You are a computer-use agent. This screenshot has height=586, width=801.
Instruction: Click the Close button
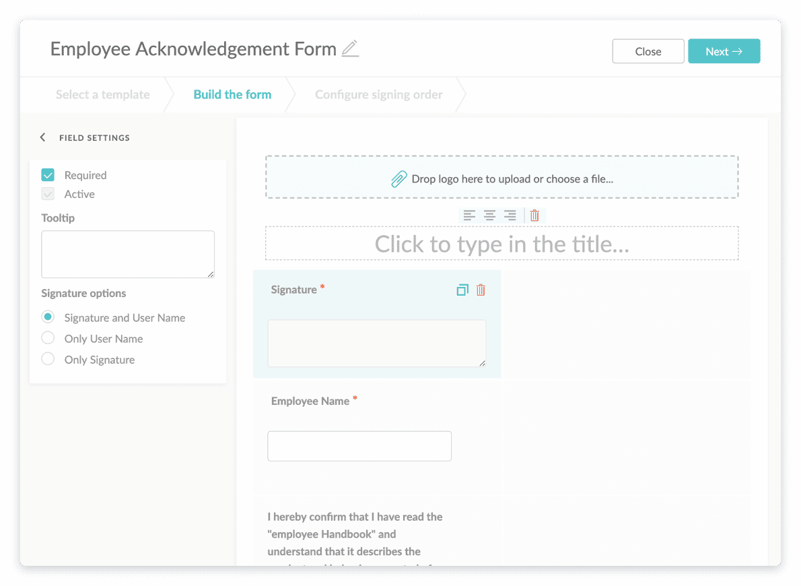pyautogui.click(x=648, y=51)
